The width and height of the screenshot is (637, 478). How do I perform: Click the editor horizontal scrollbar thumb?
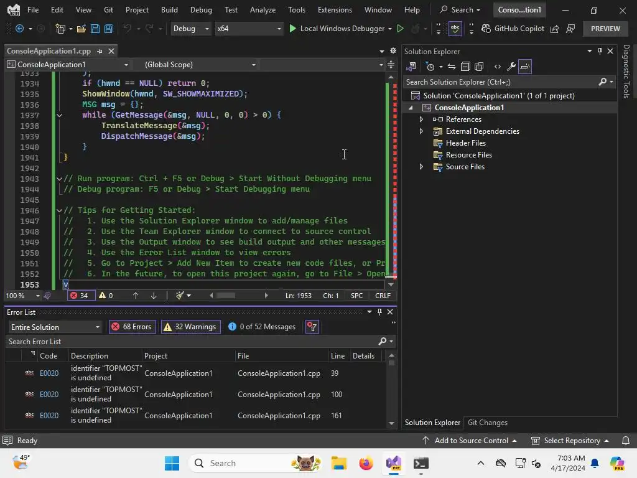(225, 296)
